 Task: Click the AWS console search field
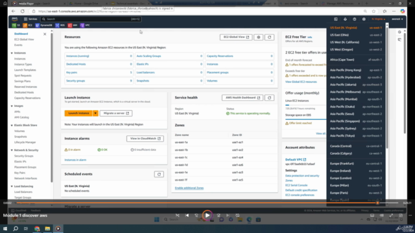pyautogui.click(x=91, y=19)
